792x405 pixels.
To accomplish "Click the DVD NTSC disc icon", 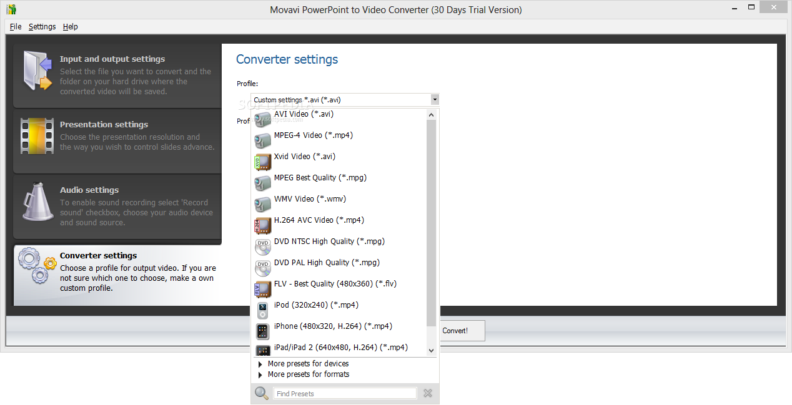I will tap(263, 246).
